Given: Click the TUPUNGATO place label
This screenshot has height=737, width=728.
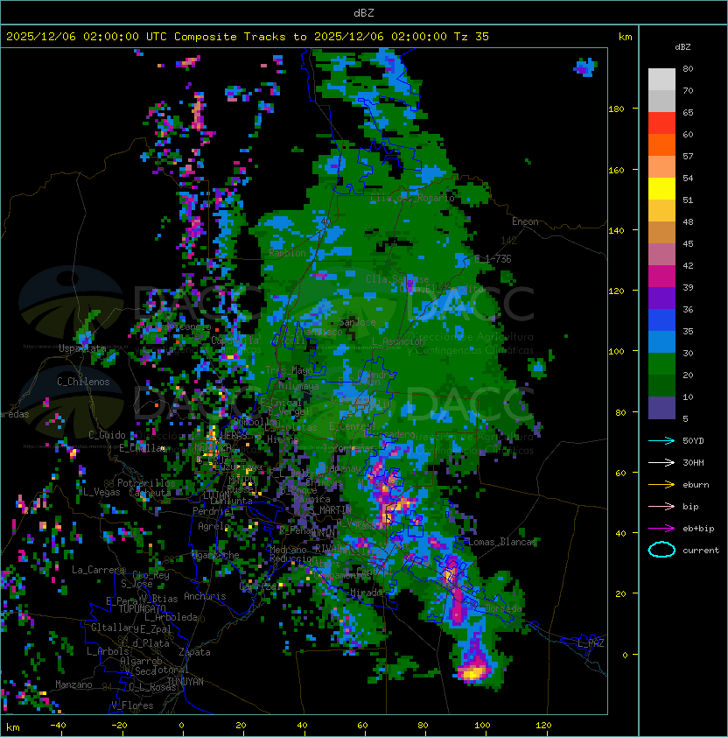Looking at the screenshot, I should point(142,608).
